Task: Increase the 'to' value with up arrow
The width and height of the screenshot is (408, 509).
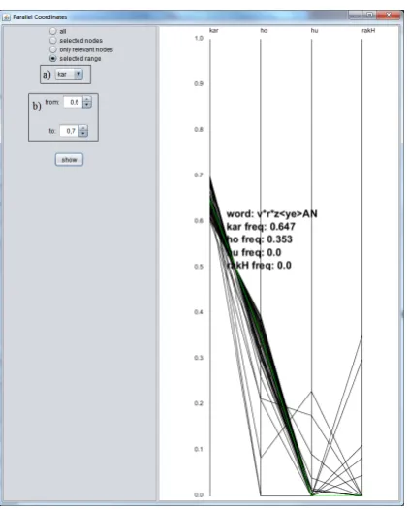Action: pyautogui.click(x=83, y=128)
